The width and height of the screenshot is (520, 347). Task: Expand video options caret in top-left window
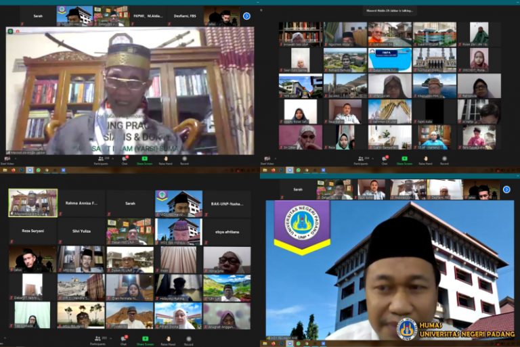[16, 159]
